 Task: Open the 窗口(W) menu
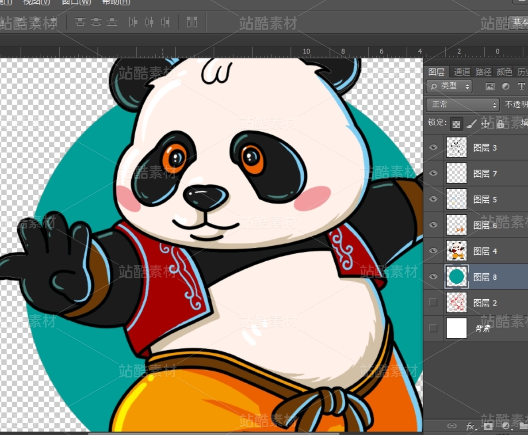click(76, 2)
